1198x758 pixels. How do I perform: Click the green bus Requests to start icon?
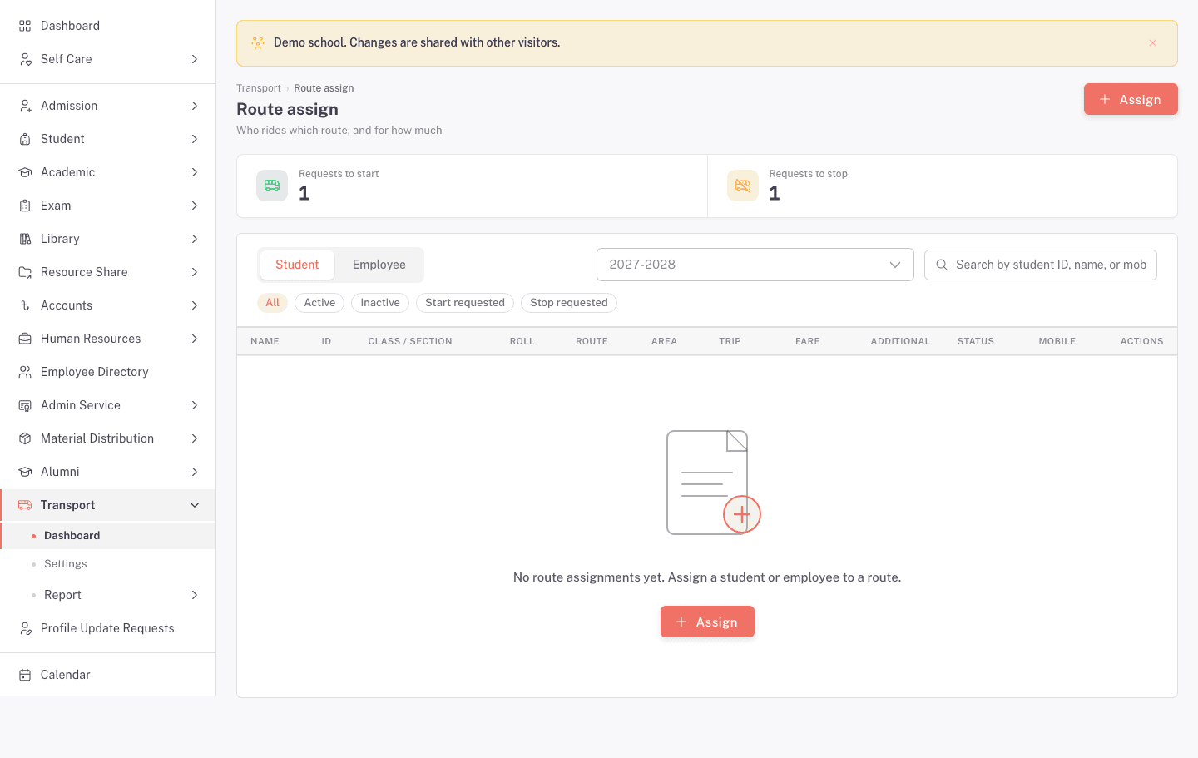pos(272,186)
